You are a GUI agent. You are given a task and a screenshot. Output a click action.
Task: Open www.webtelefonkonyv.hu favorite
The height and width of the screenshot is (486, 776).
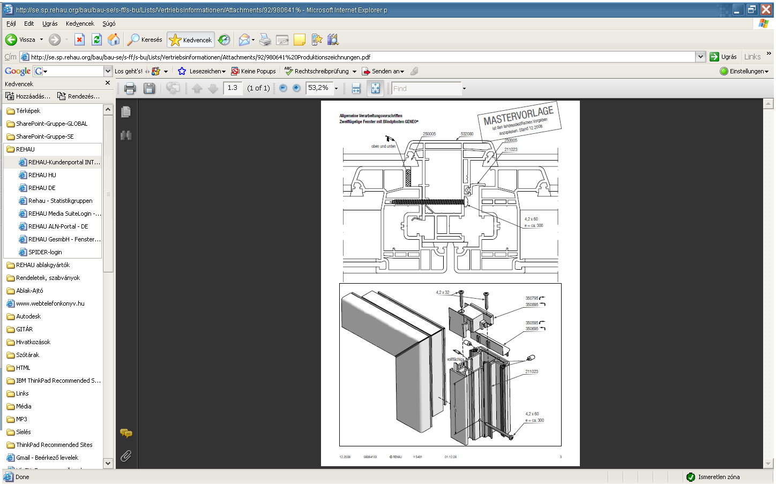point(46,303)
